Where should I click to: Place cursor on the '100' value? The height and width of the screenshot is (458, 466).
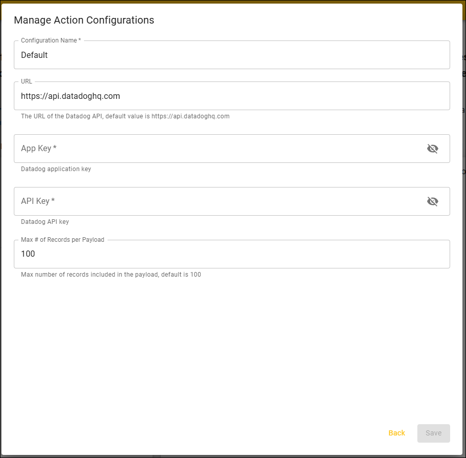pyautogui.click(x=28, y=254)
